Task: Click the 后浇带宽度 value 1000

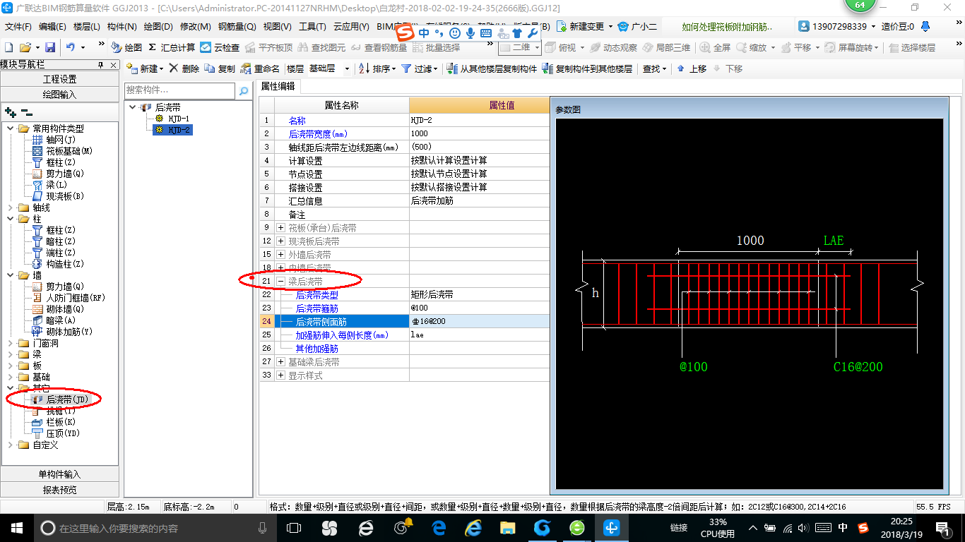Action: 479,134
